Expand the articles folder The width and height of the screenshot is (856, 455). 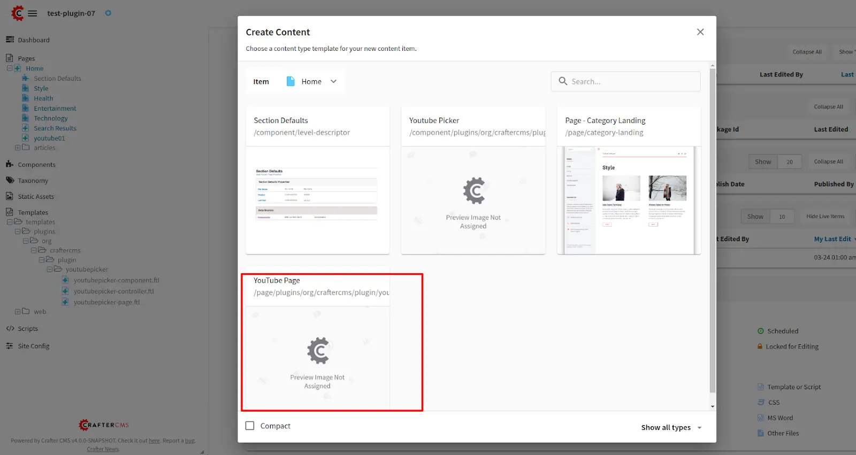(18, 148)
